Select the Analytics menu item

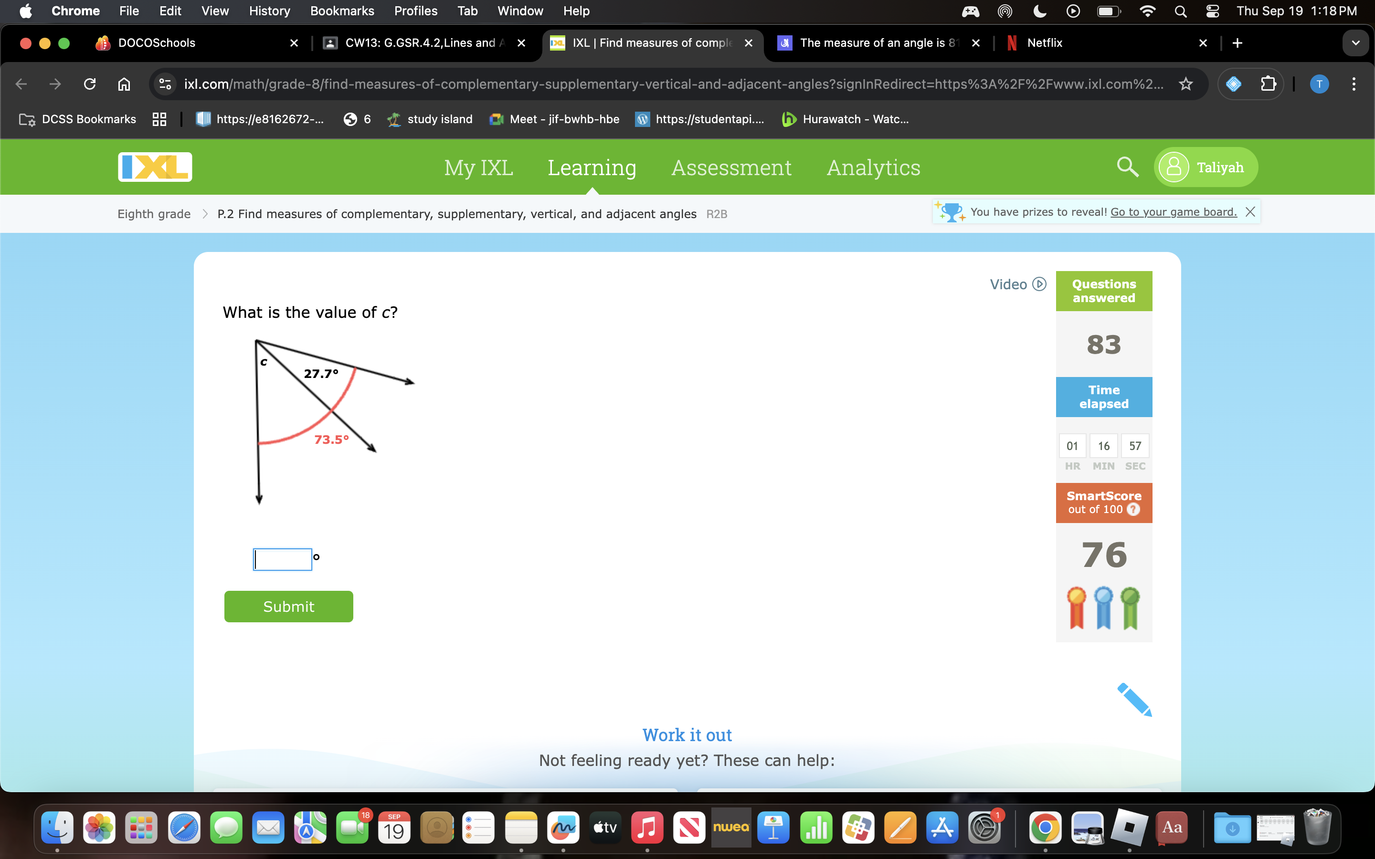tap(873, 167)
